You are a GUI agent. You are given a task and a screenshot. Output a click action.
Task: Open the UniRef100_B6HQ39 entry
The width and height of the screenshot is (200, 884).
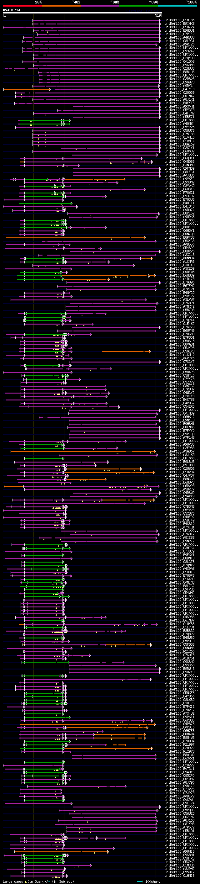pos(179,276)
